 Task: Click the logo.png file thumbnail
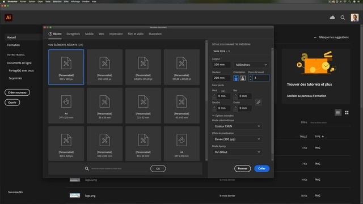75,195
